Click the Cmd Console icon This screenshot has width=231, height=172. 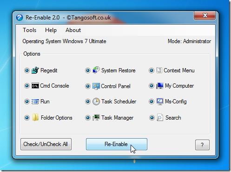pos(35,86)
